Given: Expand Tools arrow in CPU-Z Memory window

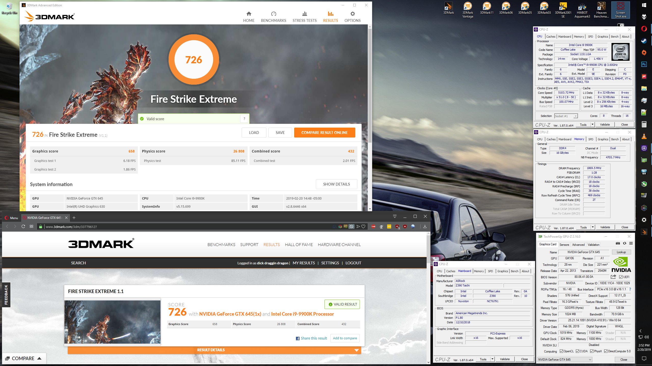Looking at the screenshot, I should click(x=593, y=227).
